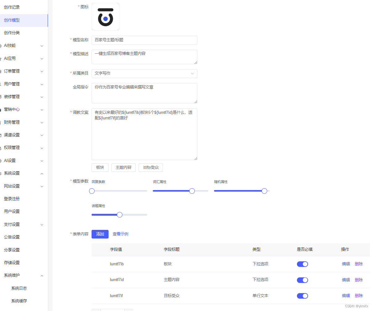Click the 单行文本 type cell
The width and height of the screenshot is (373, 311).
[x=260, y=296]
